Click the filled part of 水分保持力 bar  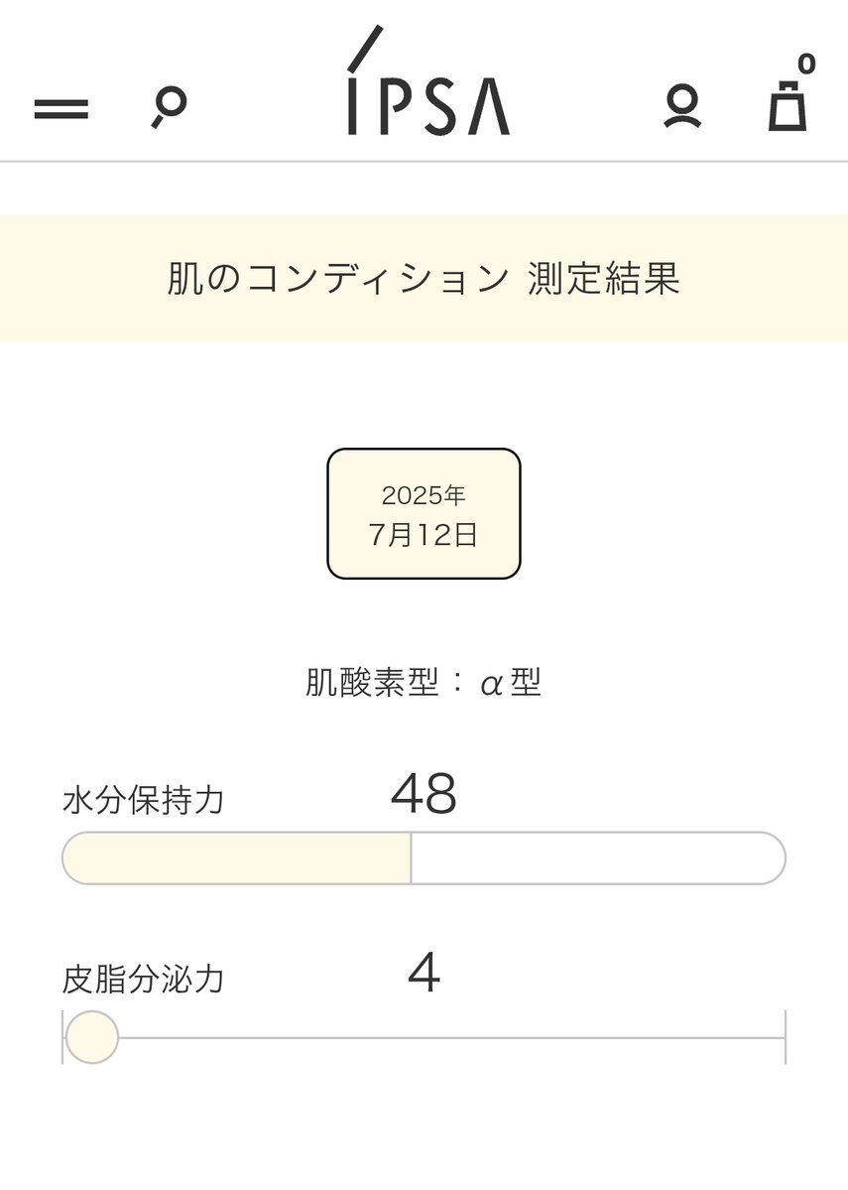pos(237,859)
